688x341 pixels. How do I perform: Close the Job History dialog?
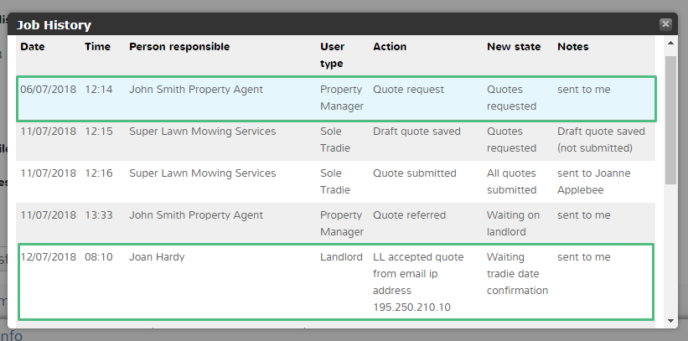(x=665, y=24)
